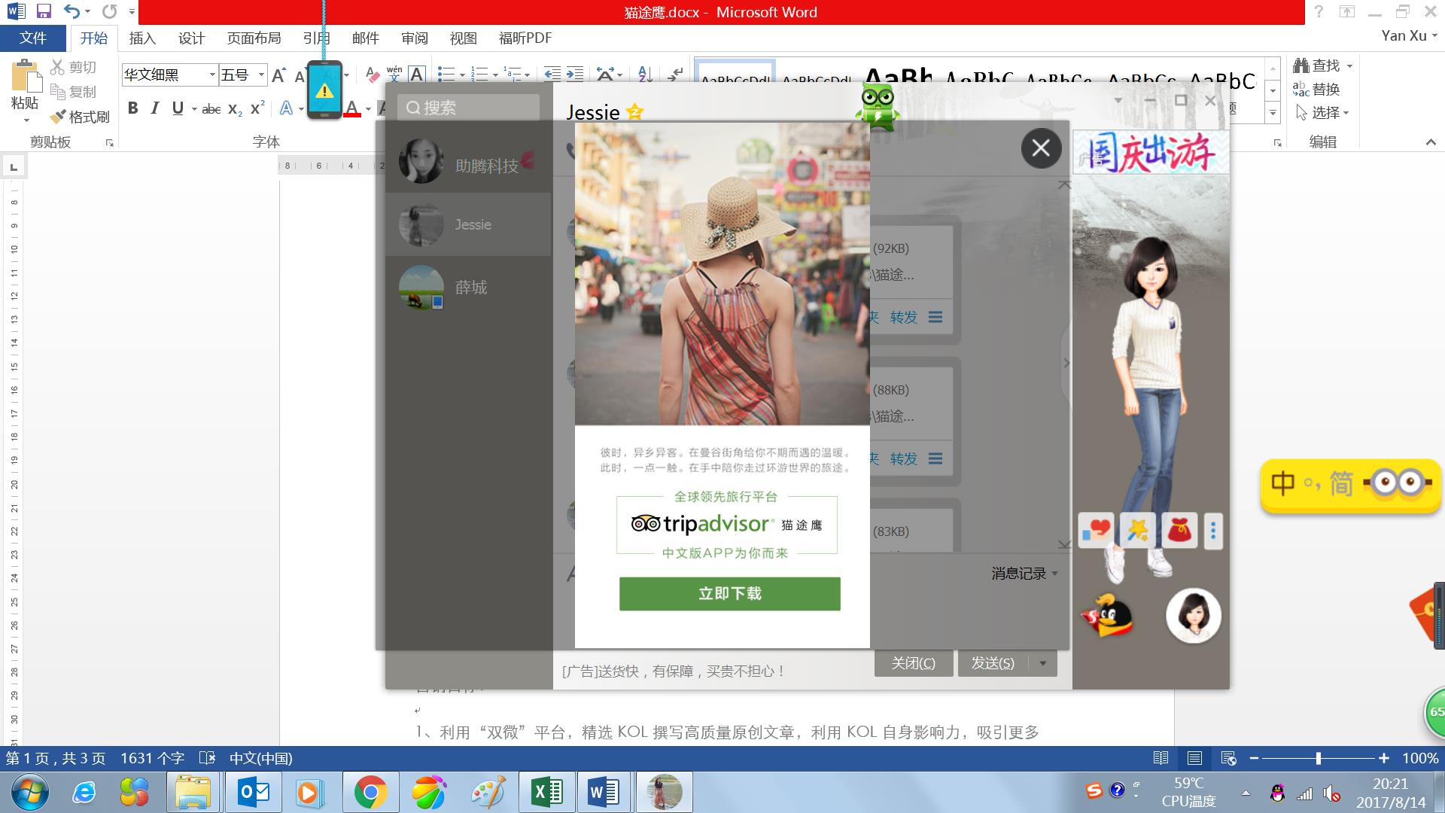Click 转发 on the 88KB file message
Image resolution: width=1445 pixels, height=813 pixels.
click(903, 458)
